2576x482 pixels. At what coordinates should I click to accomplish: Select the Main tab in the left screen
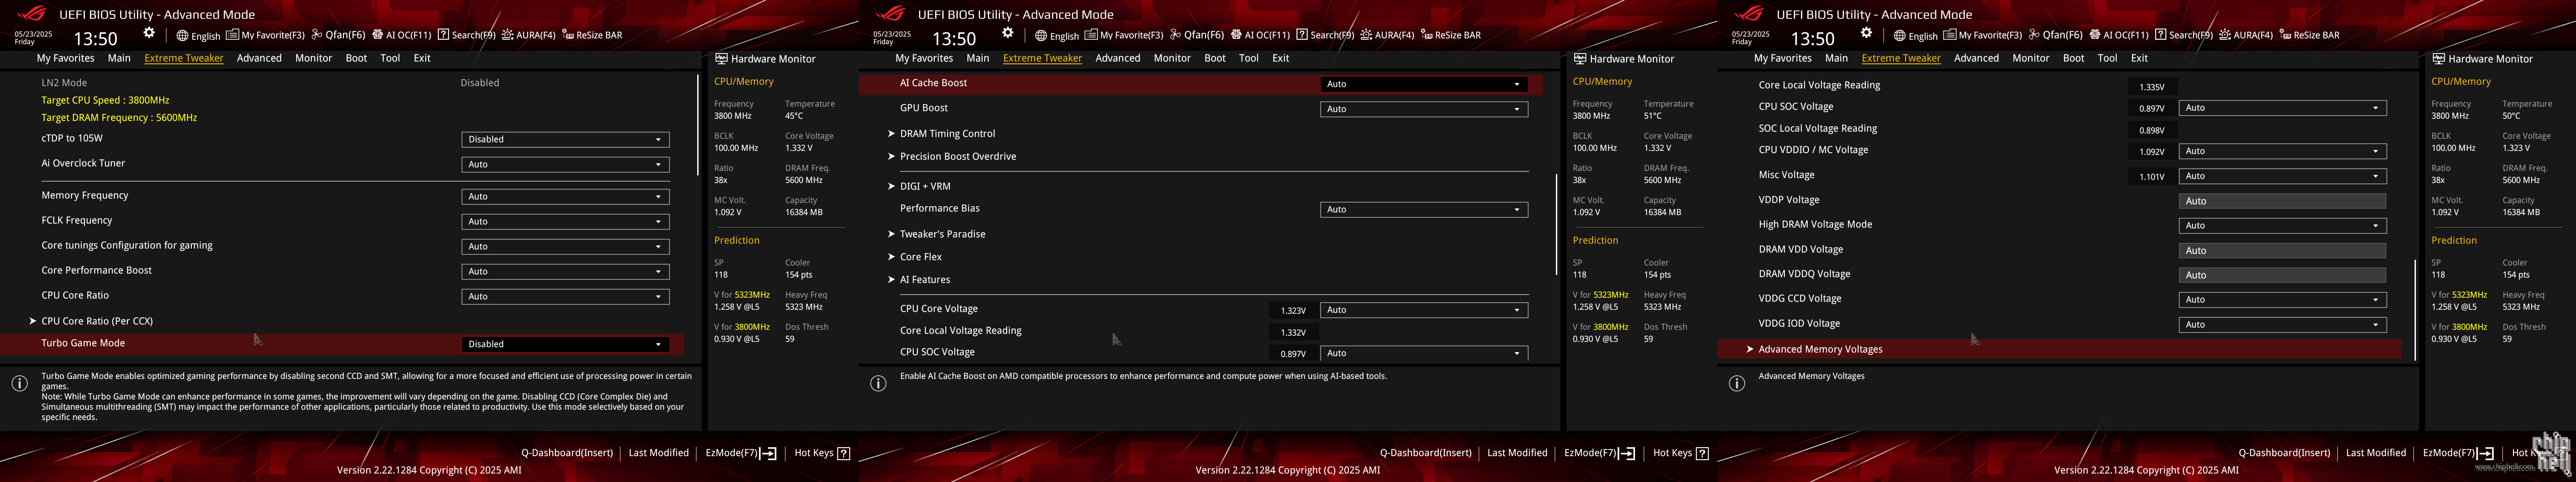click(x=119, y=58)
